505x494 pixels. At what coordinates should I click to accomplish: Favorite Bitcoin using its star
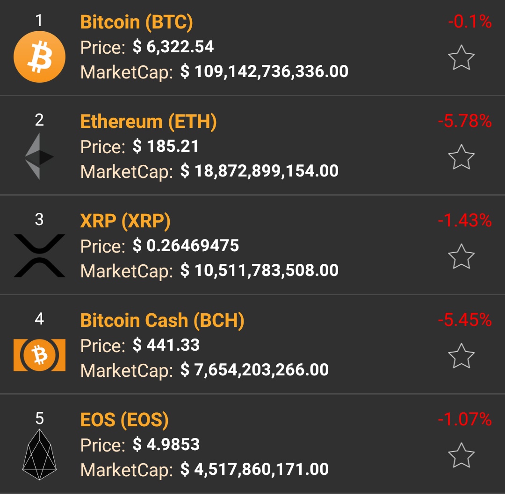coord(462,58)
